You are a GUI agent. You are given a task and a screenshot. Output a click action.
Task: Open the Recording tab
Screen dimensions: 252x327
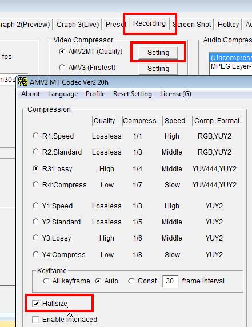click(x=149, y=23)
